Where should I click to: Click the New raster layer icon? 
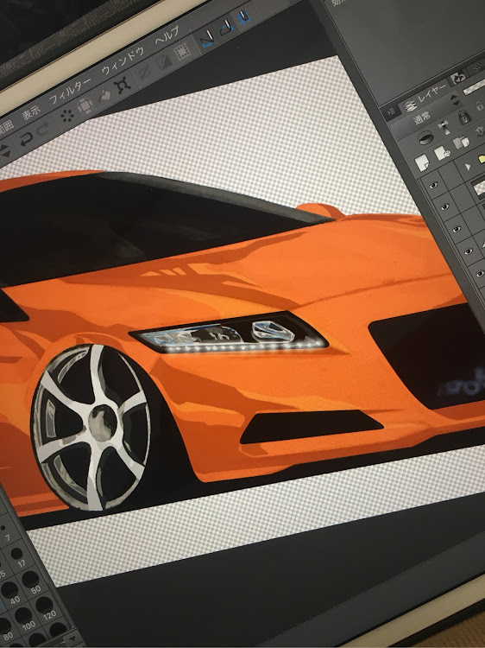(x=422, y=162)
